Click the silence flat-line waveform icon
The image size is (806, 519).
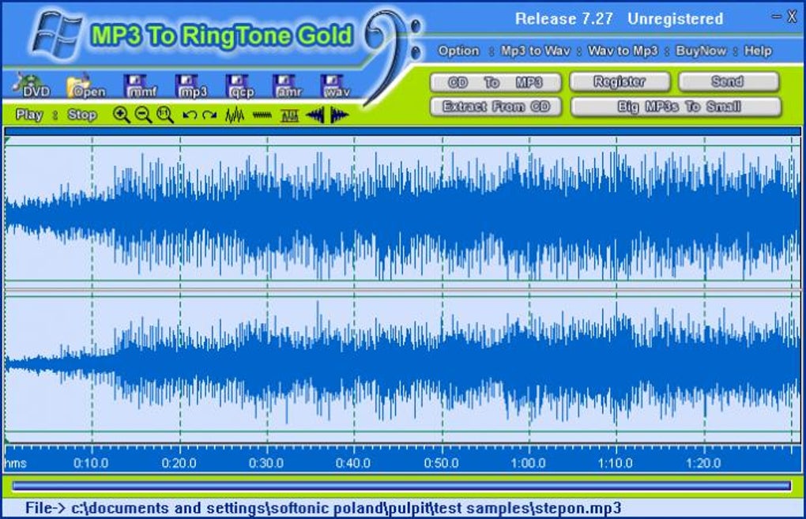[262, 115]
